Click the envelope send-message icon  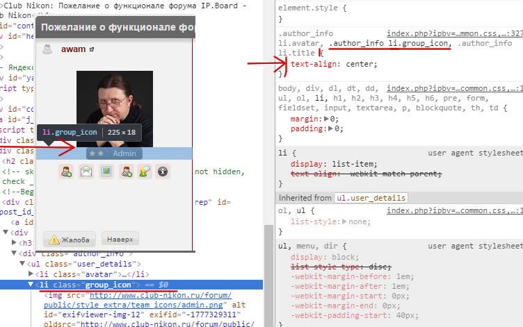[x=86, y=171]
